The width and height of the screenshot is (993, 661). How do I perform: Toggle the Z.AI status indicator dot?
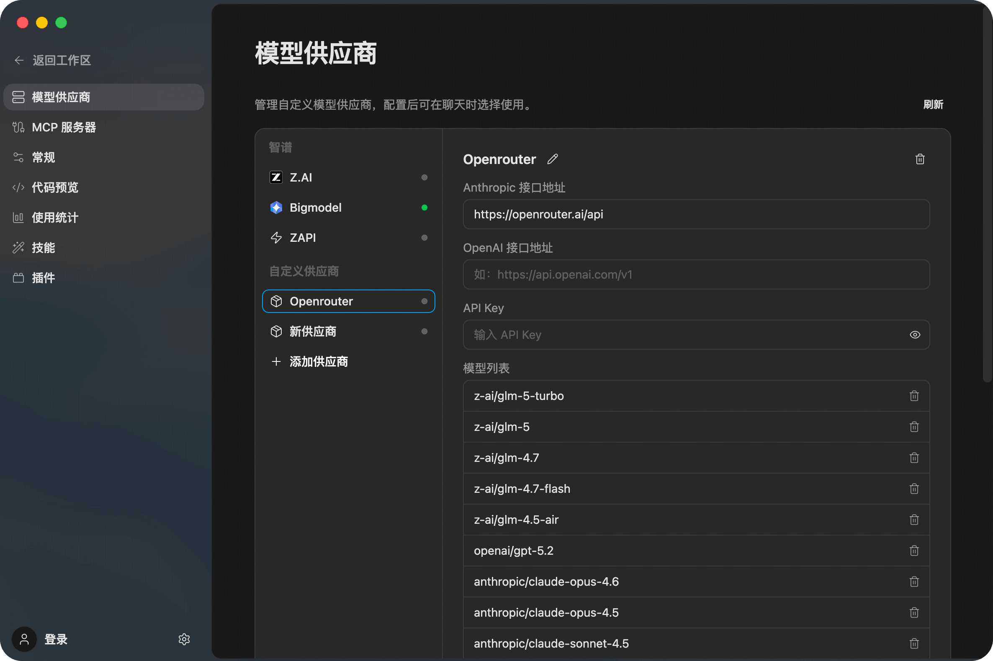[424, 177]
